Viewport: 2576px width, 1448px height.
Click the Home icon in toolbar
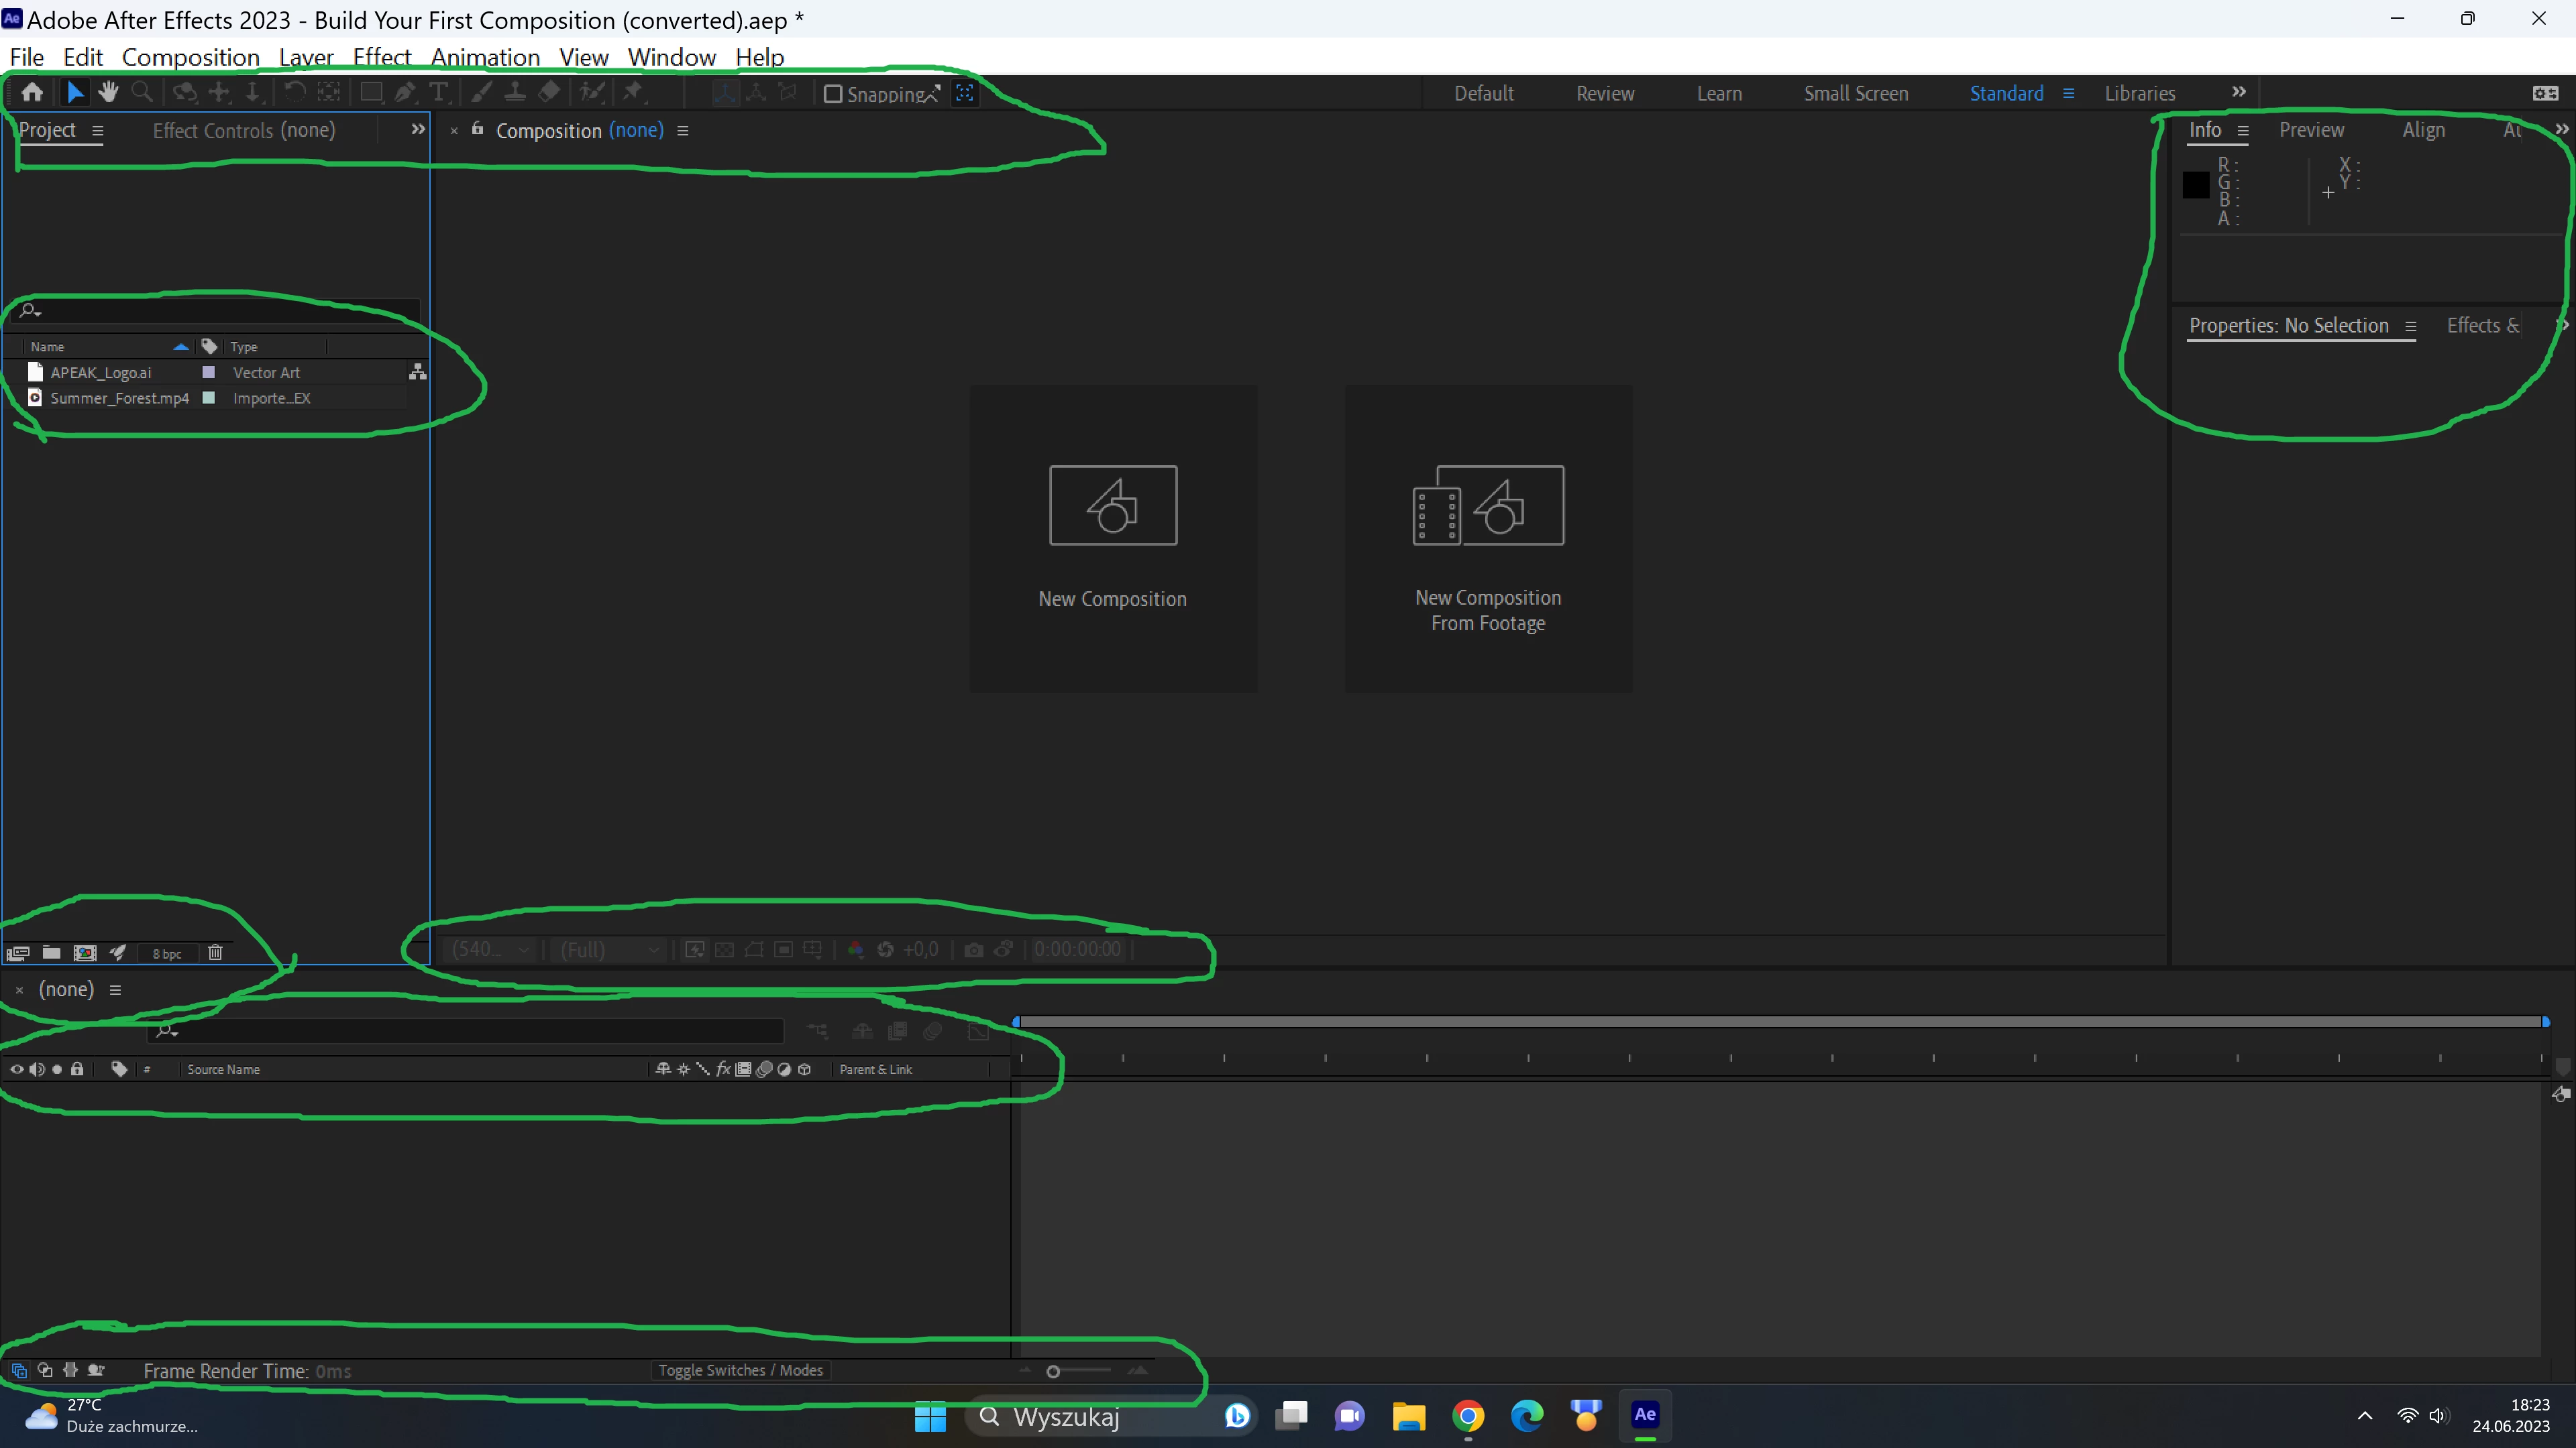click(x=32, y=92)
